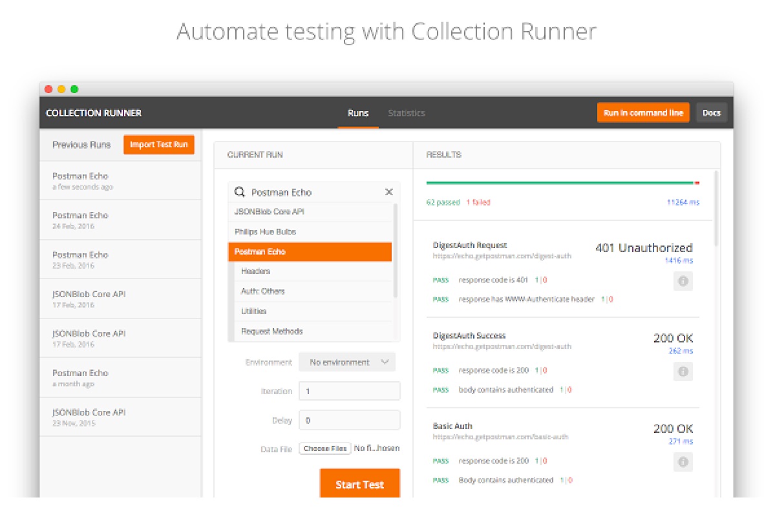Click the Previous Runs heading
764x513 pixels.
pyautogui.click(x=81, y=145)
